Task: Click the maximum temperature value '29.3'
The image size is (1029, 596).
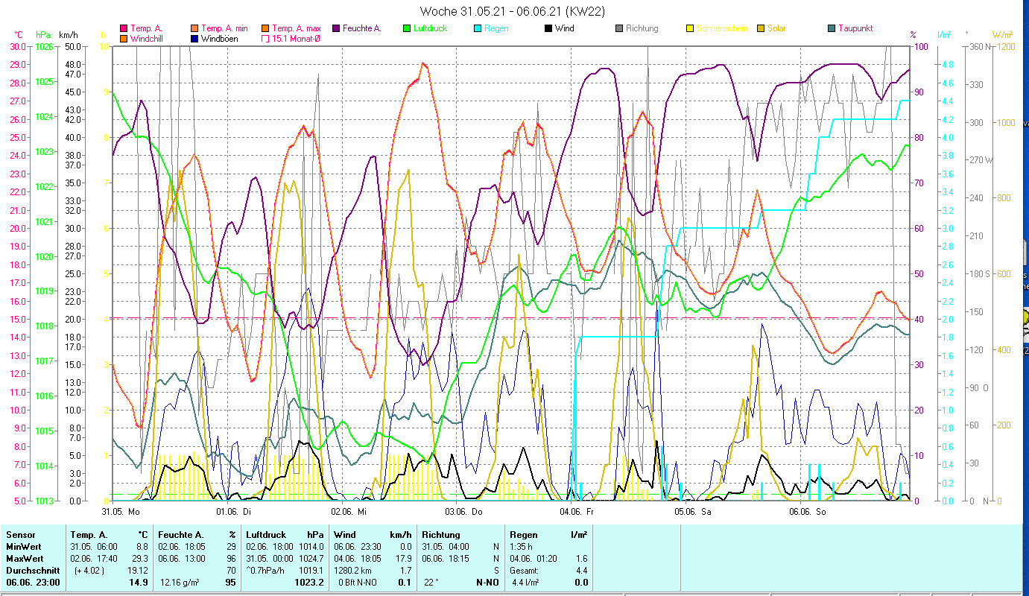Action: coord(139,559)
